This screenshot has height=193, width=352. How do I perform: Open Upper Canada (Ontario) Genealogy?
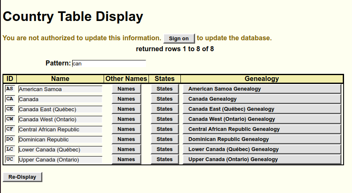262,159
